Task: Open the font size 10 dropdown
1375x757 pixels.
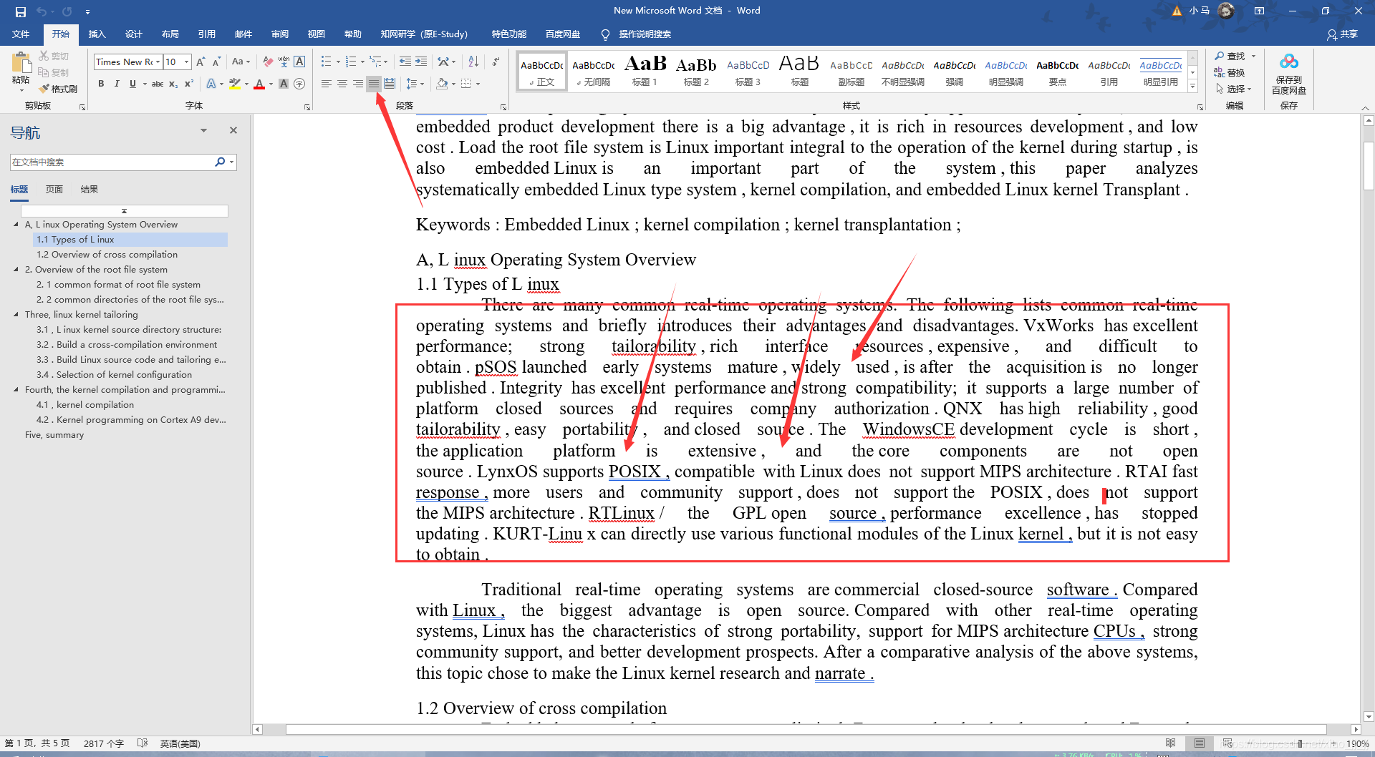Action: 186,62
